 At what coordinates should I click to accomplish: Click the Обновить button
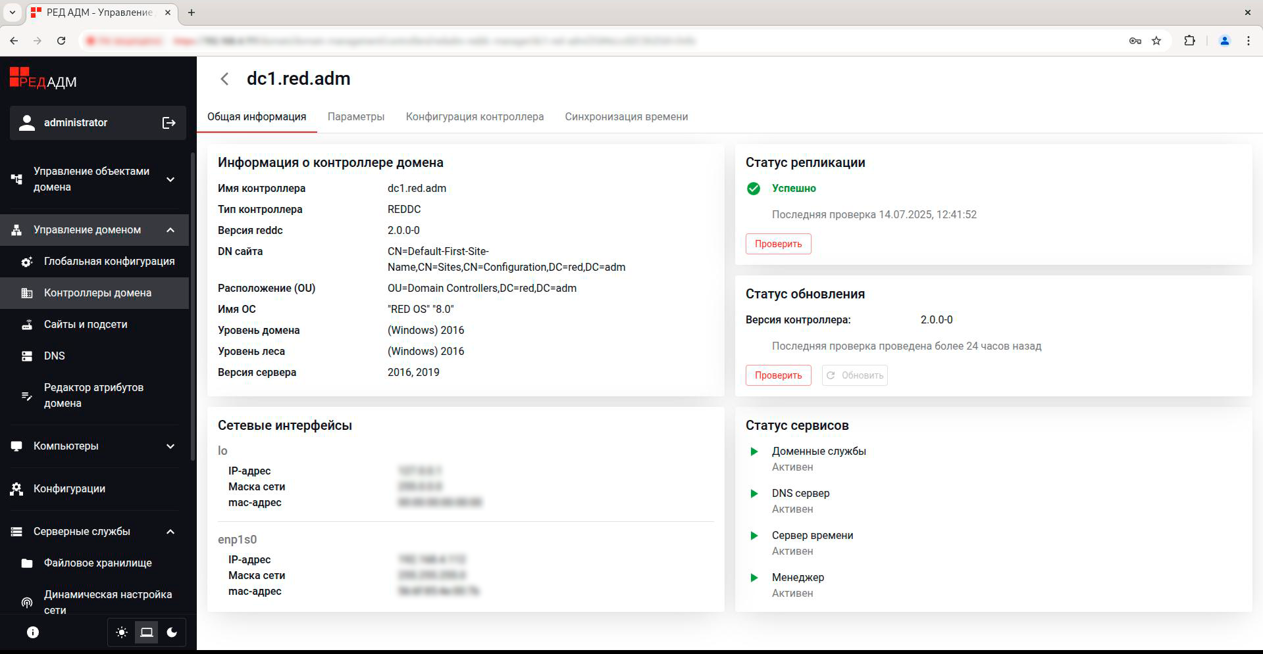(x=854, y=375)
